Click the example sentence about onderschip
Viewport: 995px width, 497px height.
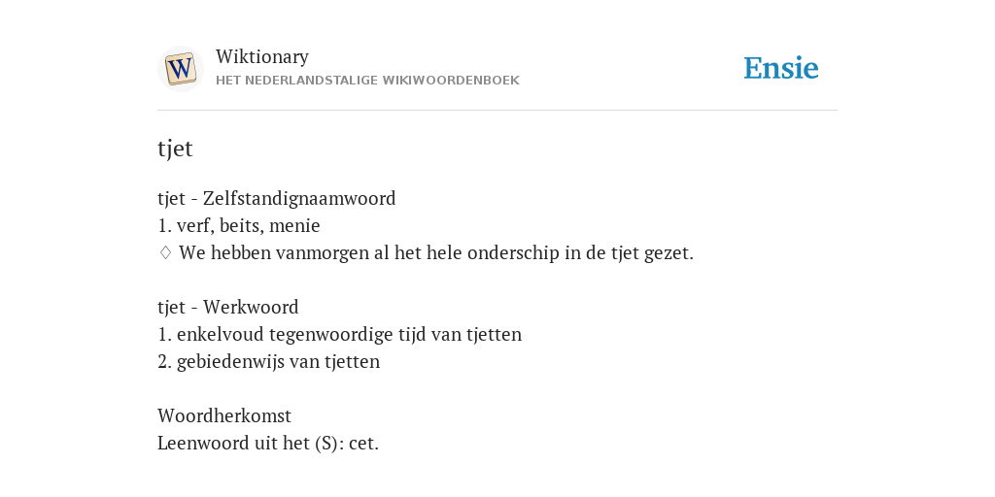(436, 253)
